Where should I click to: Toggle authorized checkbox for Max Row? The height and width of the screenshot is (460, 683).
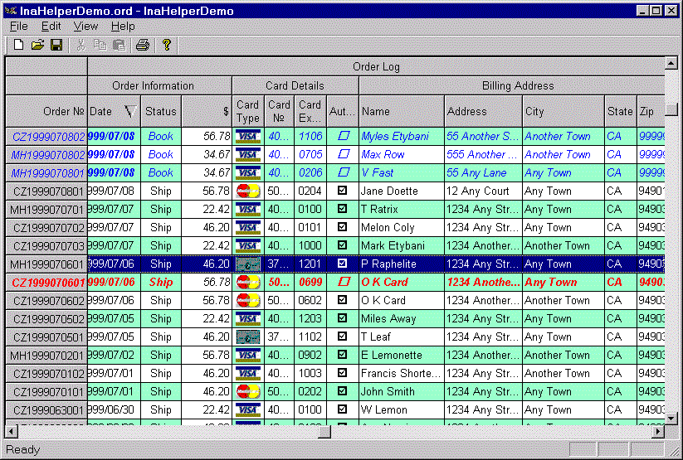[x=344, y=154]
